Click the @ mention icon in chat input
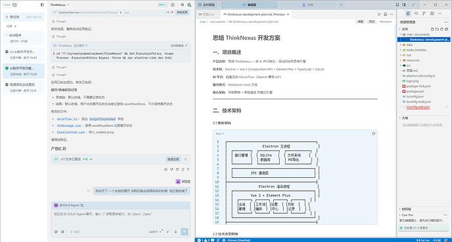The image size is (452, 242). pos(56,232)
